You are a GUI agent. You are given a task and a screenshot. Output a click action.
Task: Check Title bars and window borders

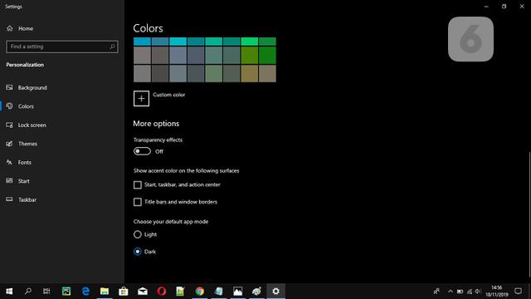138,202
